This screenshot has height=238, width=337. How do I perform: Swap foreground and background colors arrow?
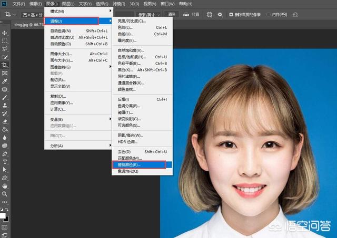pos(7,209)
